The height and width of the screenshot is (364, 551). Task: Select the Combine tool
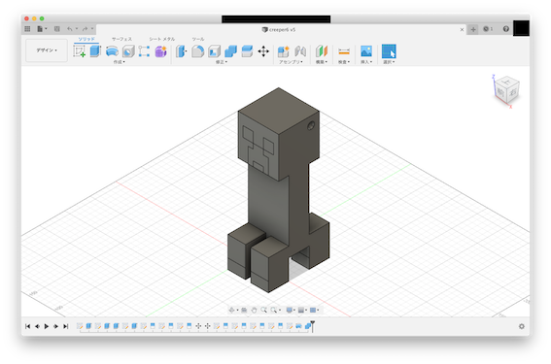(230, 51)
